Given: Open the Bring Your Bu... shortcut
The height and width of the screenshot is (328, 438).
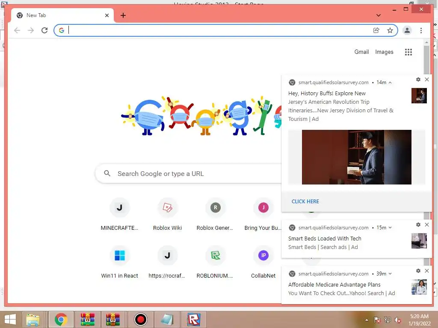Looking at the screenshot, I should (263, 215).
